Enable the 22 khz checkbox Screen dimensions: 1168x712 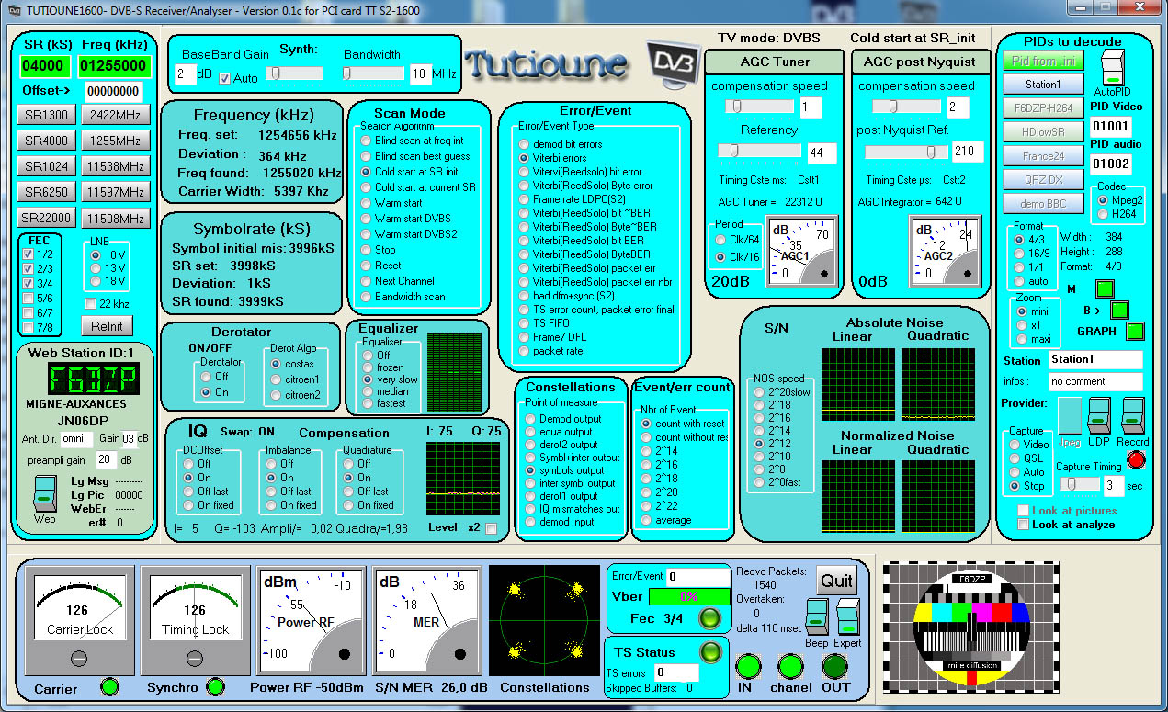point(90,304)
